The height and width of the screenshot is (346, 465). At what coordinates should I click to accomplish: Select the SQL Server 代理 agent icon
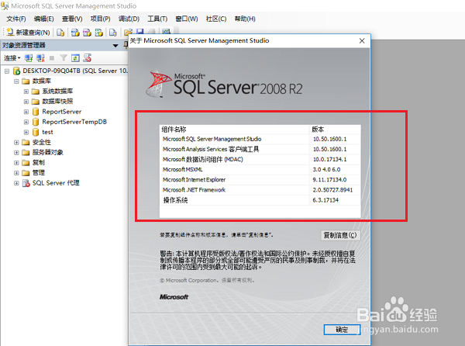[26, 183]
